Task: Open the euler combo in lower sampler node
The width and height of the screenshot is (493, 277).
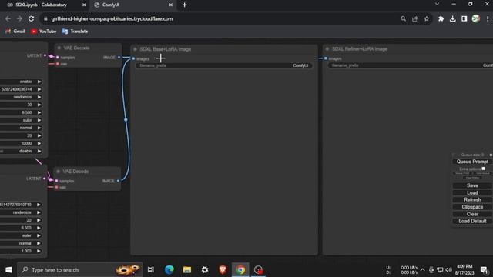Action: 21,235
